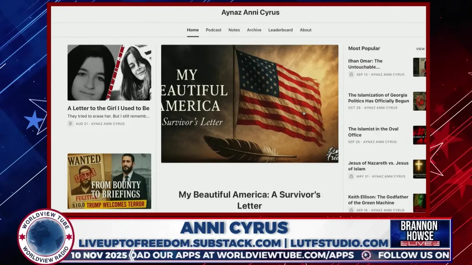The width and height of the screenshot is (472, 265).
Task: Click the pin icon beside AUG 21
Action: [x=70, y=124]
